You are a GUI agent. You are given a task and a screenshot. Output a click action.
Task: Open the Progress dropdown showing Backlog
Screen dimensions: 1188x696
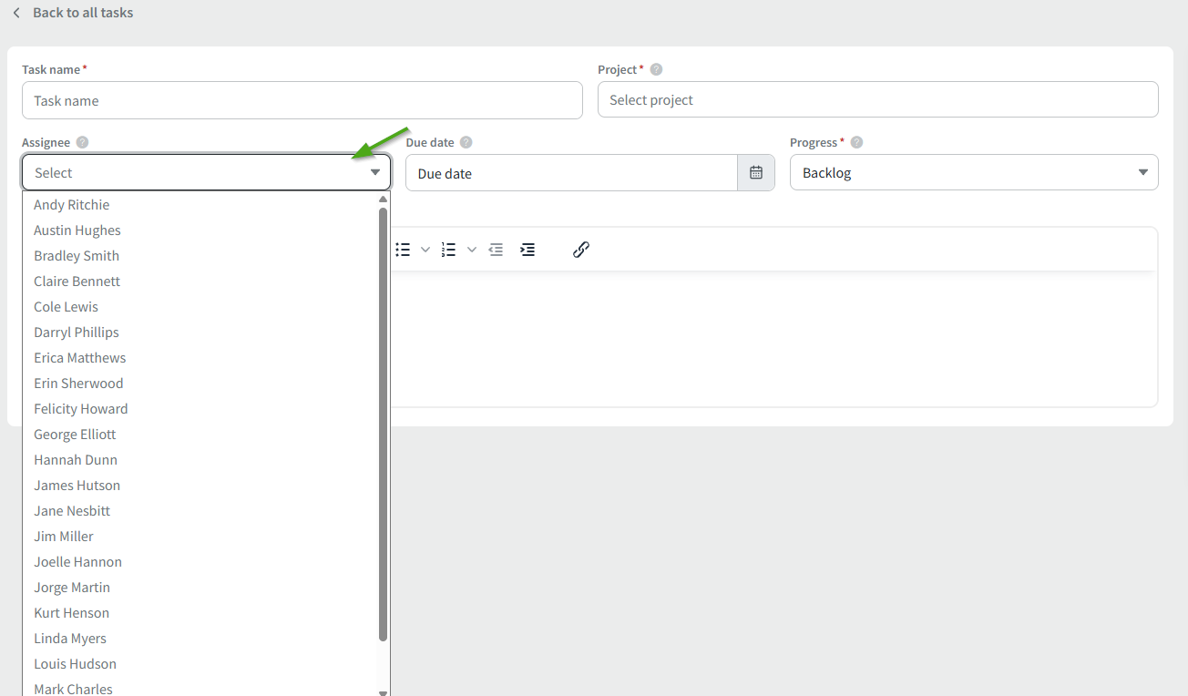(973, 173)
